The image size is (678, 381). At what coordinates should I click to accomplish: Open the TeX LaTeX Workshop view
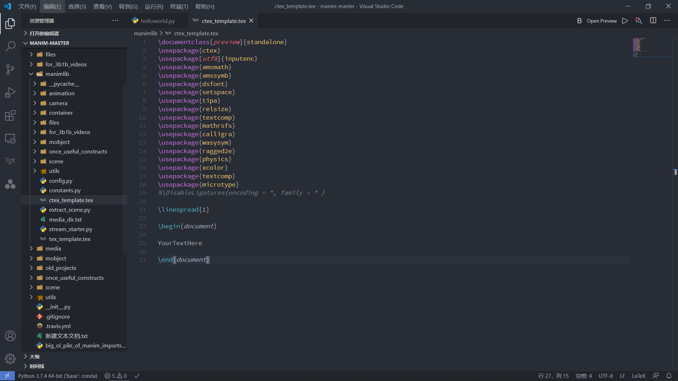pyautogui.click(x=10, y=161)
